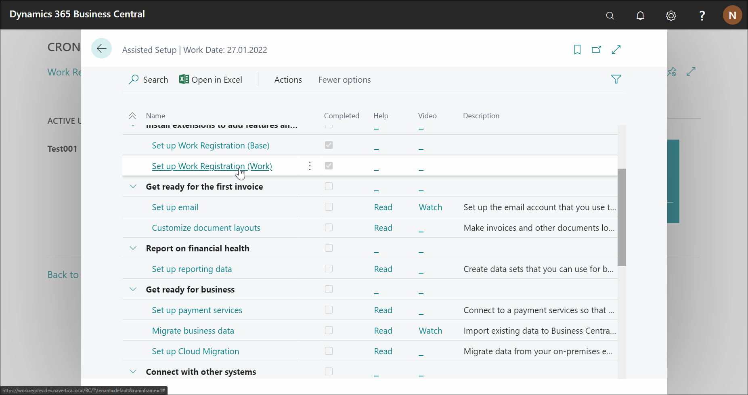
Task: Click the Search action label
Action: (155, 80)
